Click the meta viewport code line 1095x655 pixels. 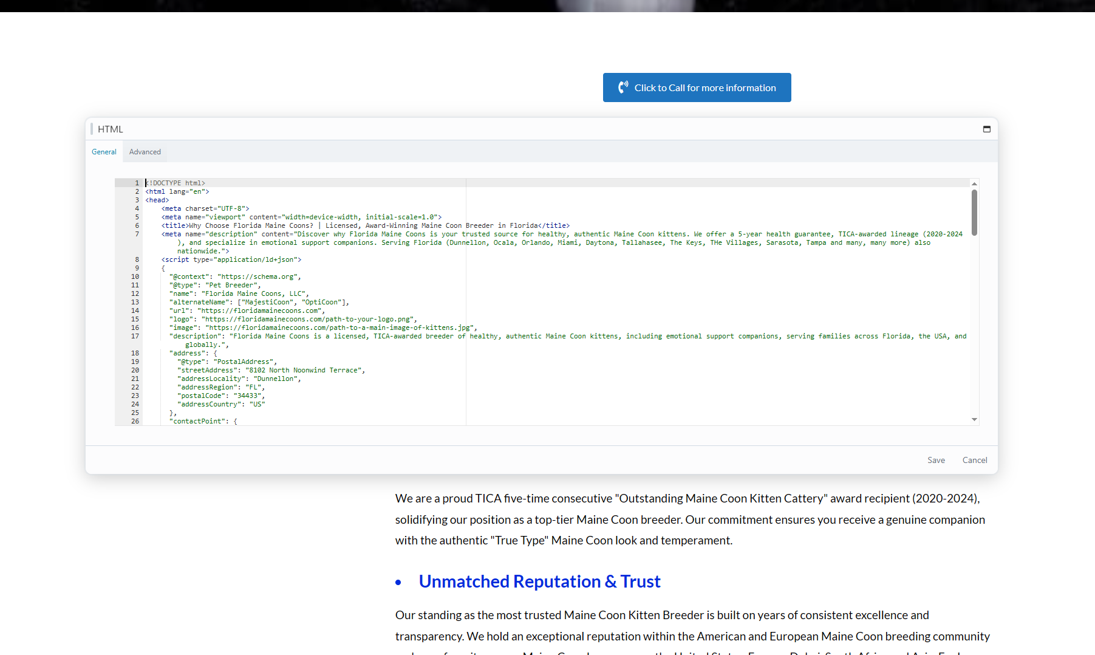[301, 217]
